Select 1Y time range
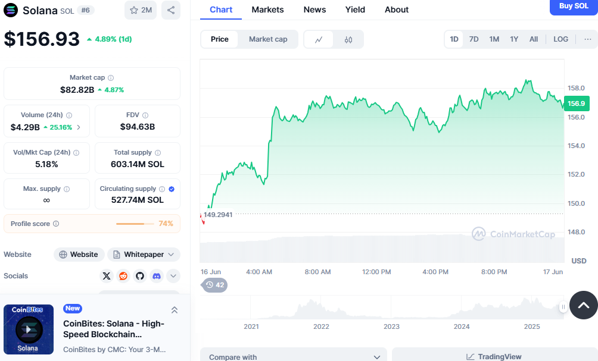This screenshot has height=361, width=598. 514,39
